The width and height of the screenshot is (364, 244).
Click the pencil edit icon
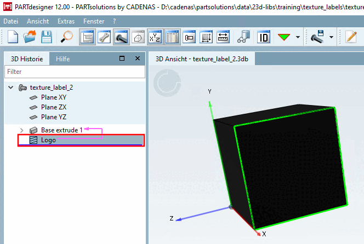click(x=351, y=37)
